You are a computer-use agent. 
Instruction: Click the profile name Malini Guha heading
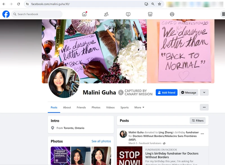(99, 92)
